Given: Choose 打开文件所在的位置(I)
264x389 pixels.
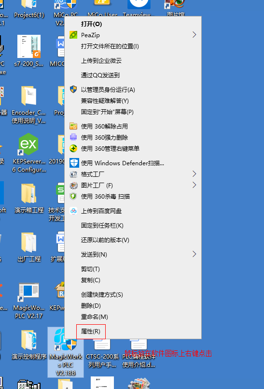Looking at the screenshot, I should 110,46.
